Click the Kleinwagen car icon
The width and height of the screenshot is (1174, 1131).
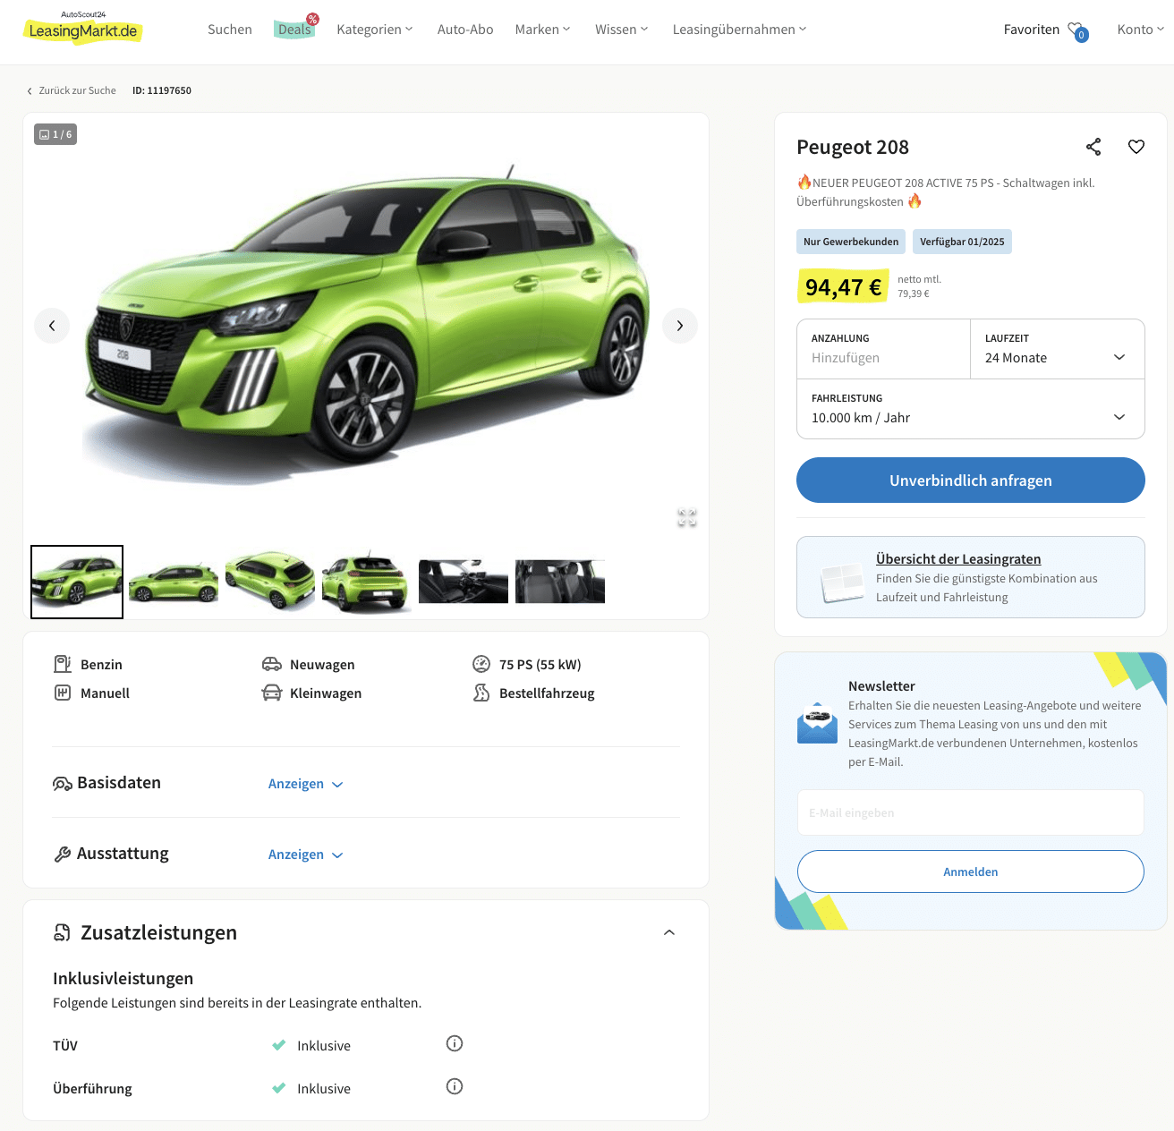[272, 693]
